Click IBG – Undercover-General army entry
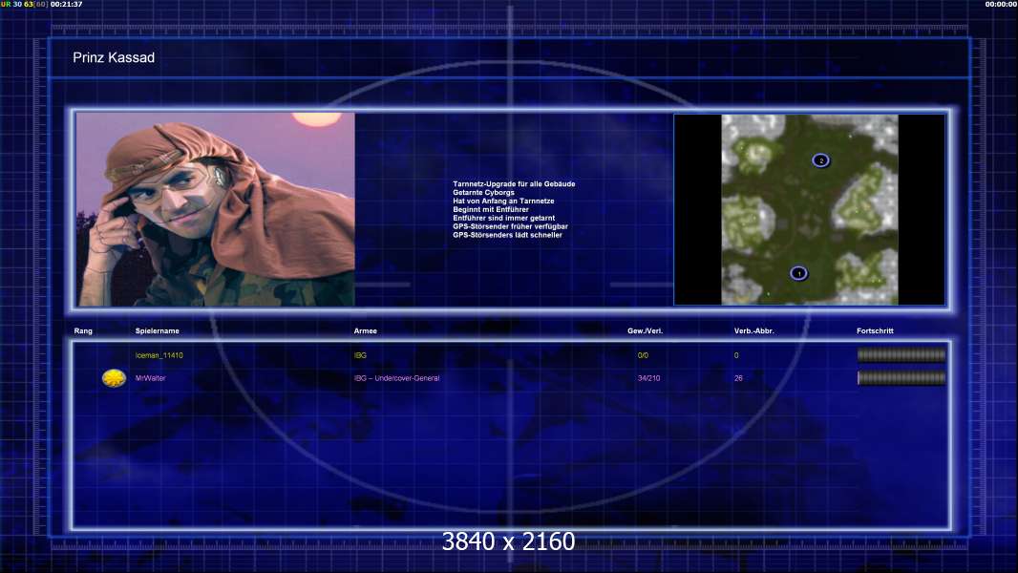Screen dimensions: 1018x573 [396, 378]
